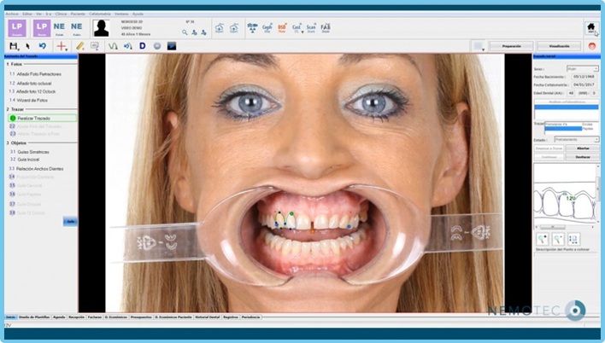Click the fit-view icon under tooth diagram
This screenshot has height=343, width=605.
tap(573, 239)
